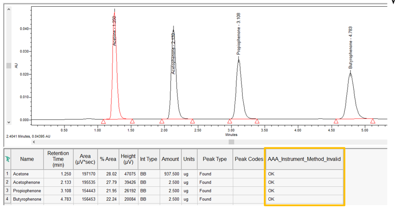Select the AAA_Instrument_Method_Invalid column header
Image resolution: width=396 pixels, height=209 pixels.
[x=304, y=159]
